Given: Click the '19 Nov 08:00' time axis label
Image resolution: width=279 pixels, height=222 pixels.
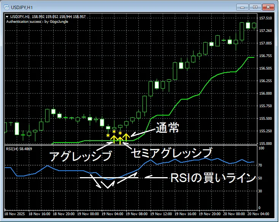Looking at the screenshot, I should point(137,214).
